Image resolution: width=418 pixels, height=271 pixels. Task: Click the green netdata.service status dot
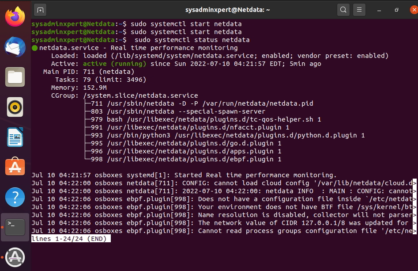coord(35,48)
